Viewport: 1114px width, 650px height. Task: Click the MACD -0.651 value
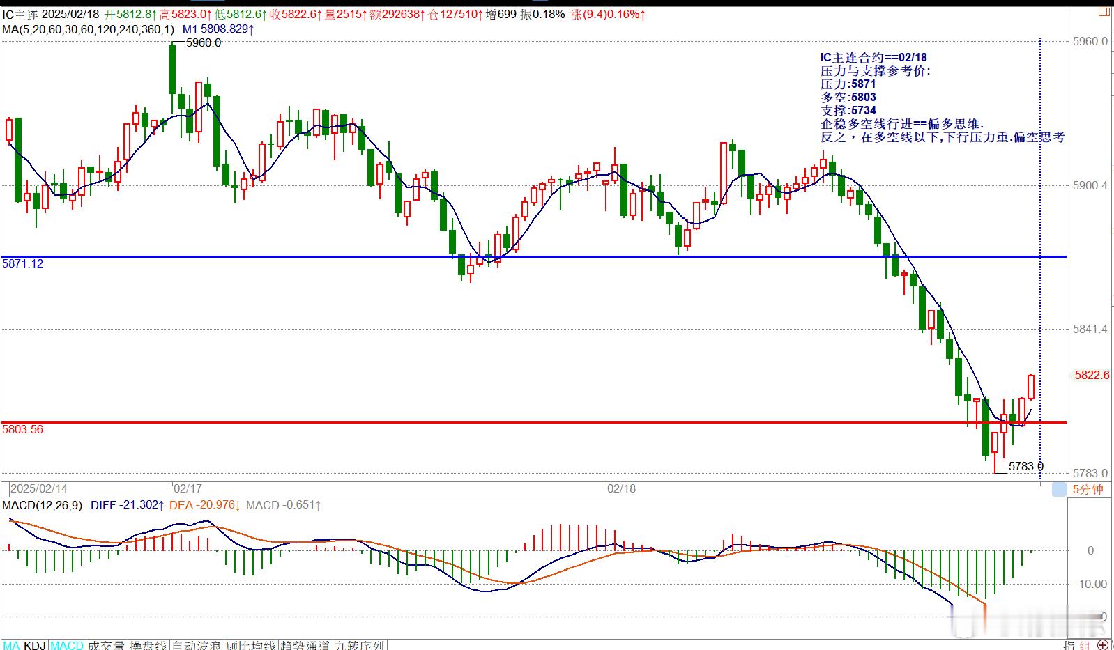tap(283, 505)
